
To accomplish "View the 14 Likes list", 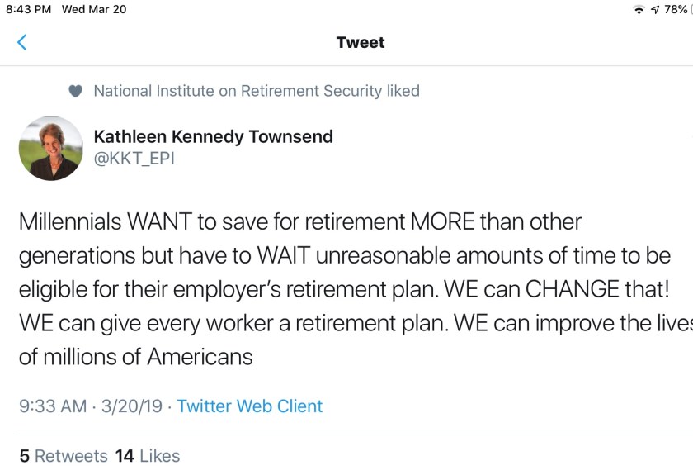I will (148, 456).
